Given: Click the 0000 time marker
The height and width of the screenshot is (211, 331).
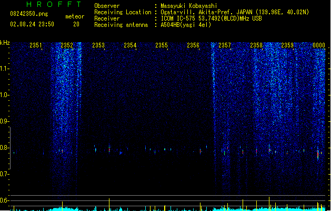Looking at the screenshot, I should coord(319,45).
